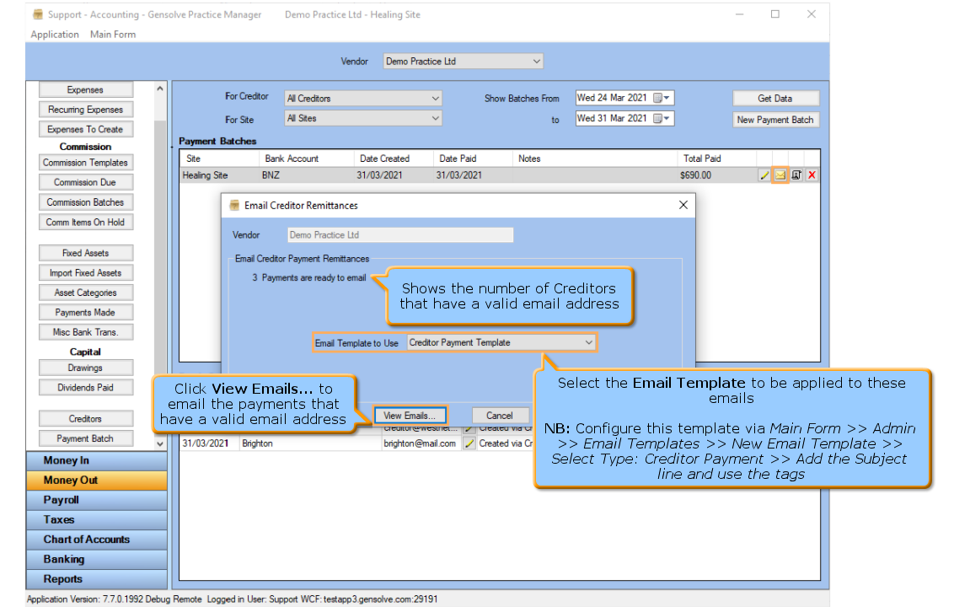
Task: Click the New Payment Batch button
Action: pos(775,120)
